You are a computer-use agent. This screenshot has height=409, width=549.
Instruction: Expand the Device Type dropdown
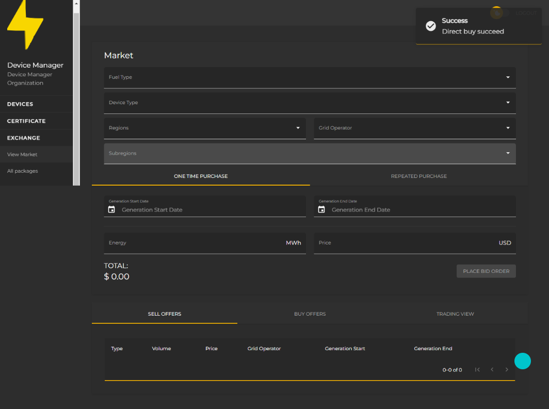(x=310, y=103)
